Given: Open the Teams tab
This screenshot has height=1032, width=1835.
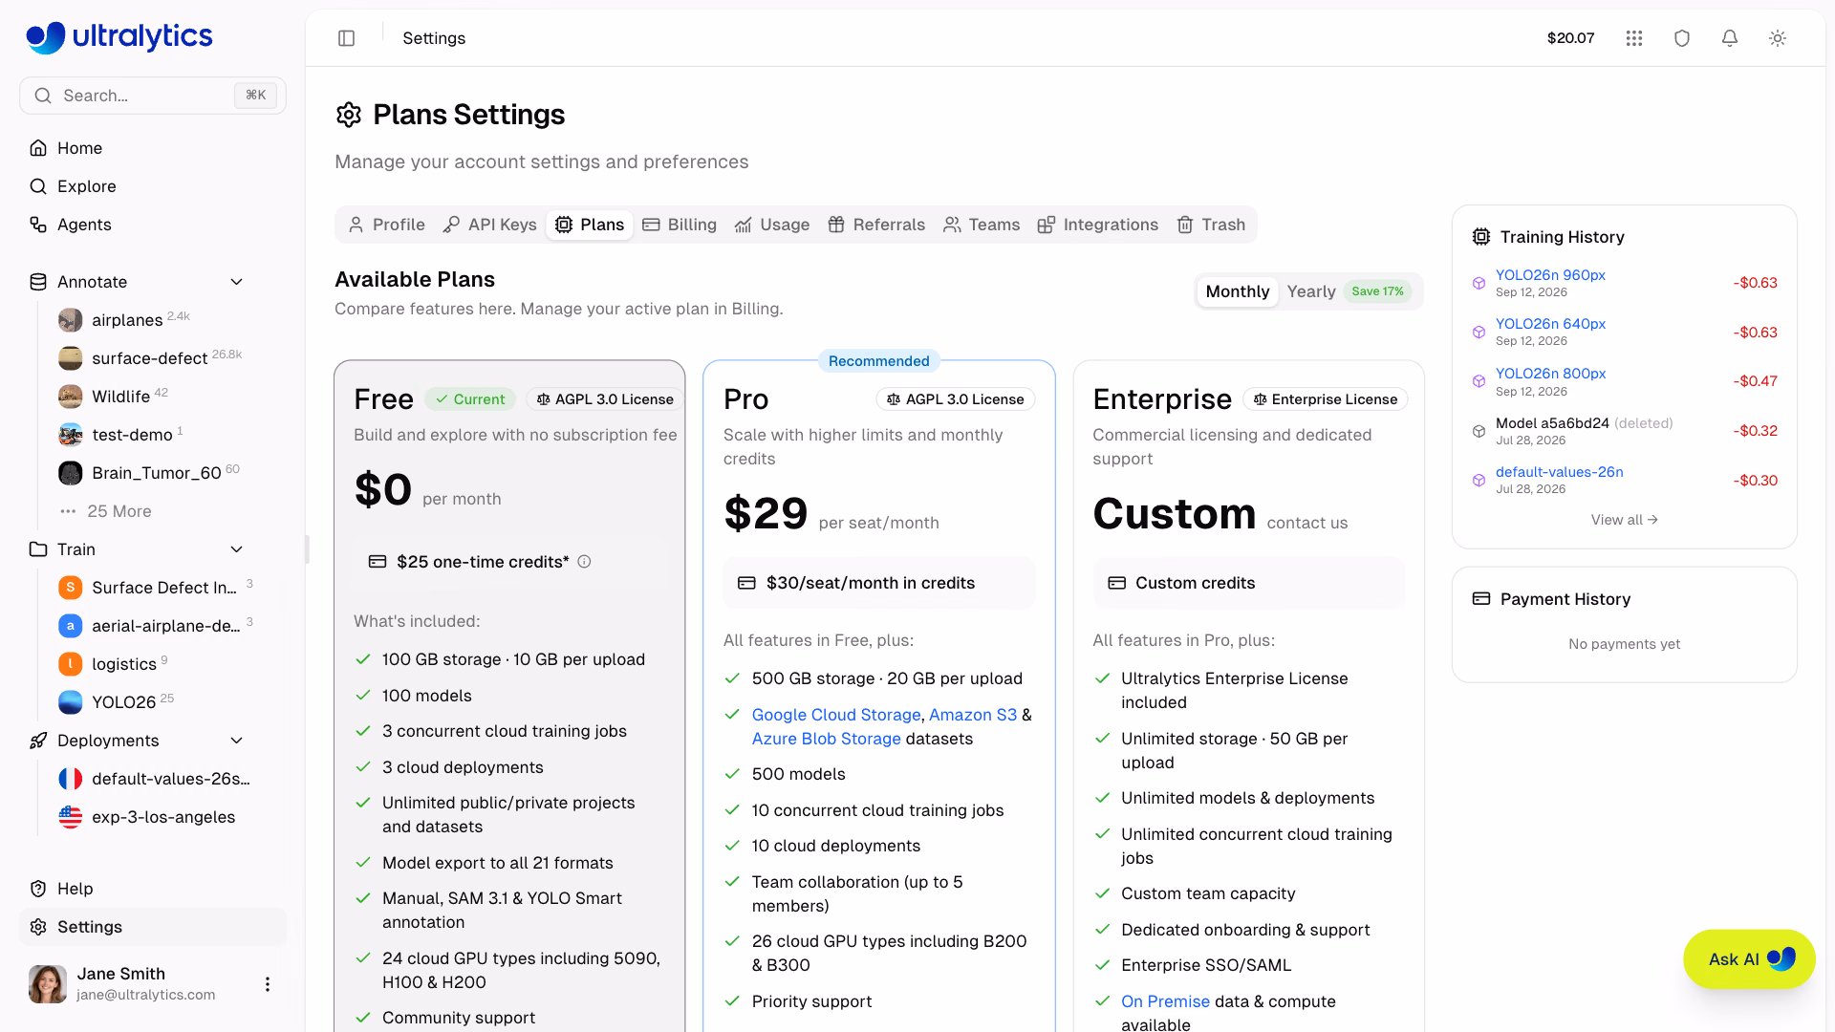Looking at the screenshot, I should pyautogui.click(x=982, y=225).
